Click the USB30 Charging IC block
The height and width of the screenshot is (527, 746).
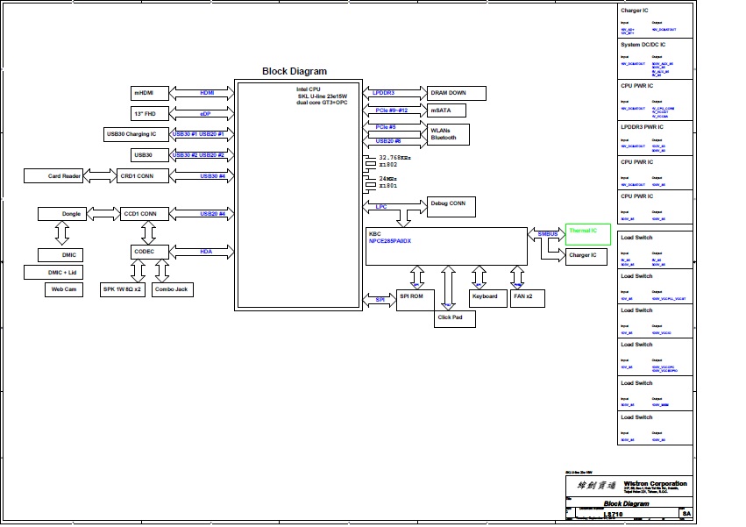point(136,134)
